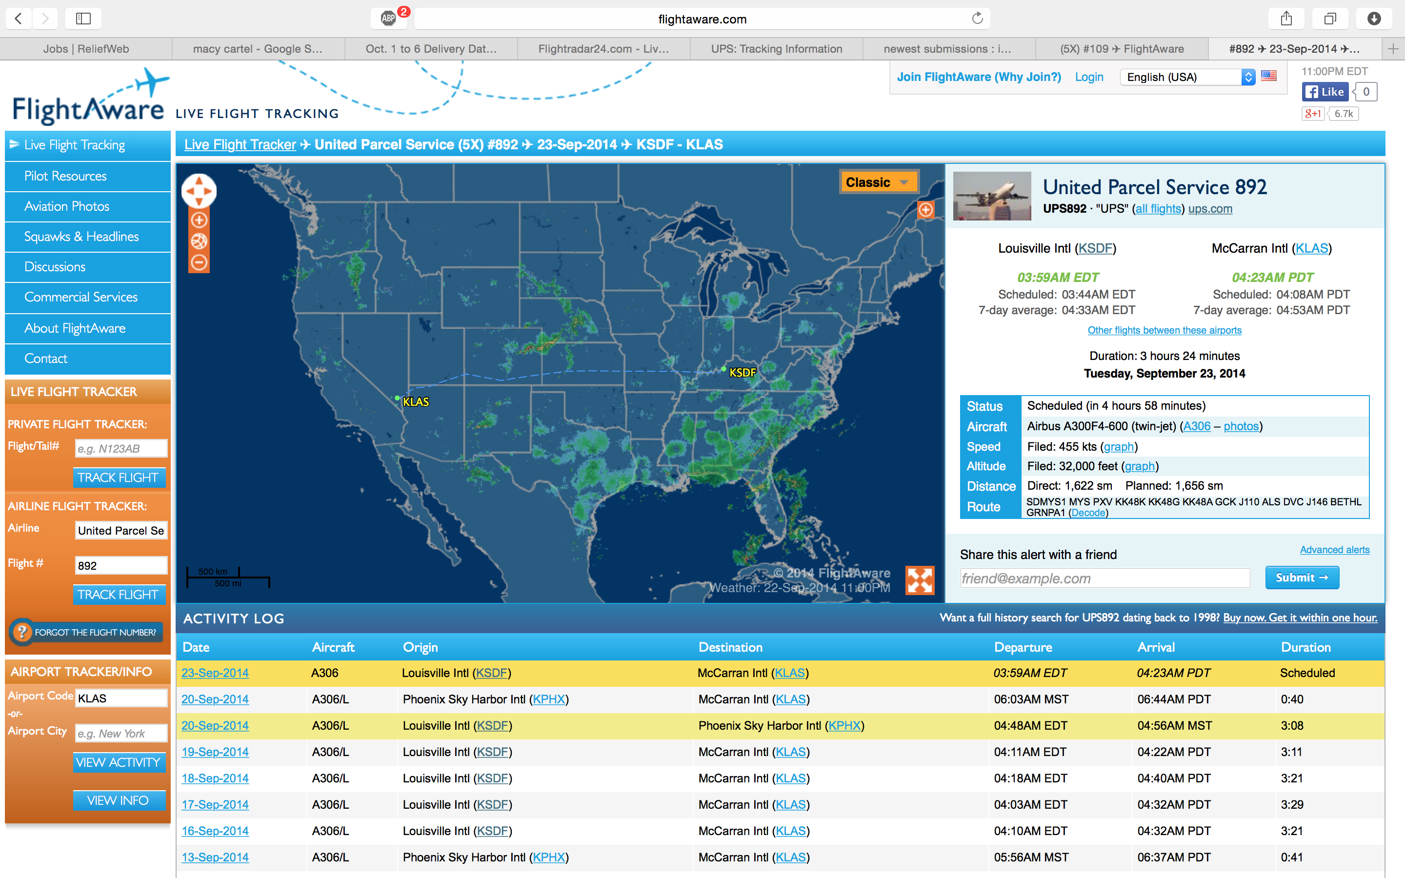This screenshot has height=878, width=1405.
Task: Open Aviation Photos menu item
Action: [88, 206]
